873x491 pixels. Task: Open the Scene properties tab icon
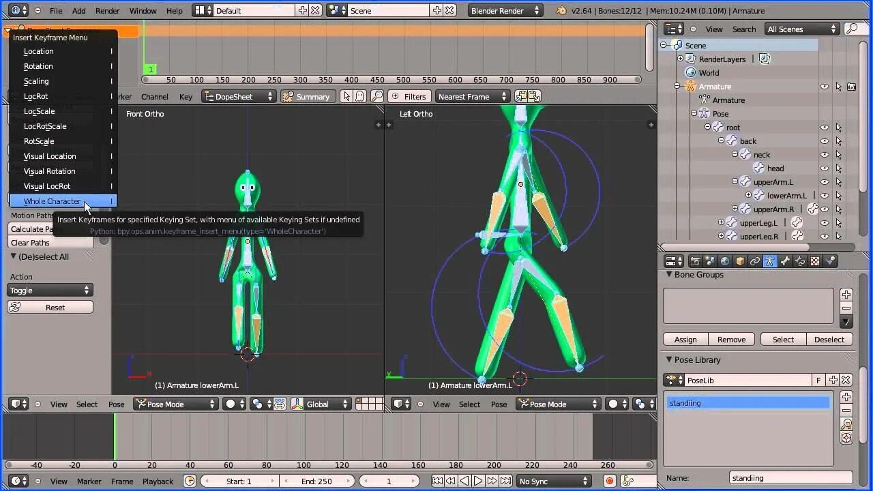coord(710,261)
